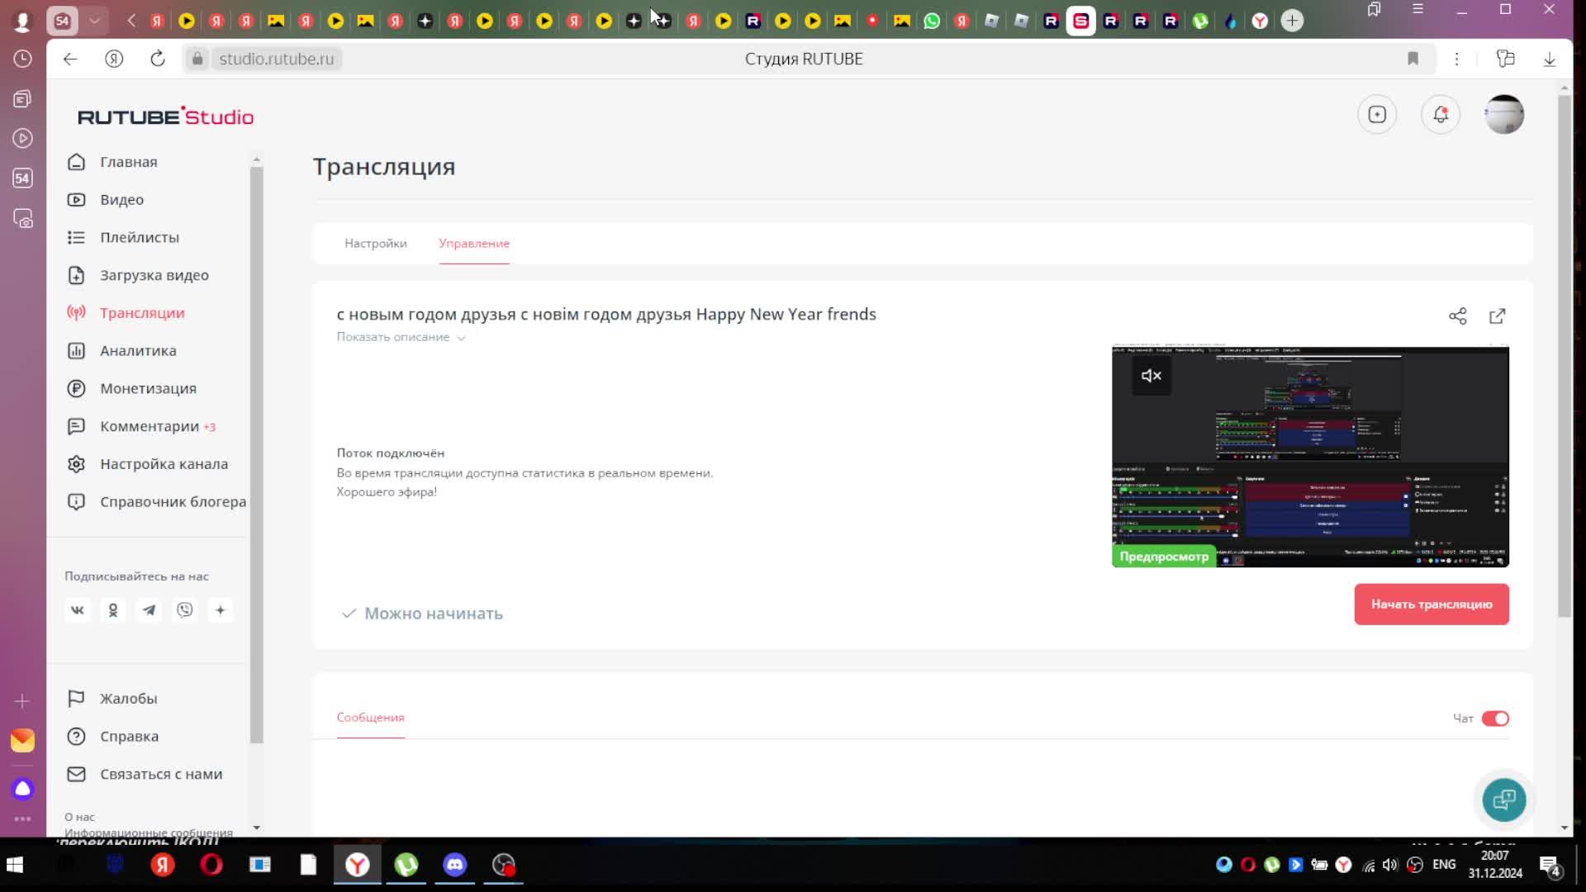Open browser downloads arrow
The height and width of the screenshot is (892, 1586).
pos(1550,59)
